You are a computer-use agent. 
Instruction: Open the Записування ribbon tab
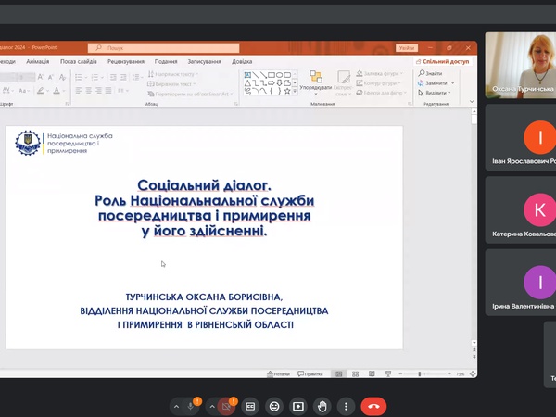click(204, 61)
